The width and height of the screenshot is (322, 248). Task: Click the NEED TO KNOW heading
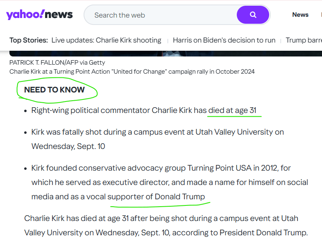54,90
